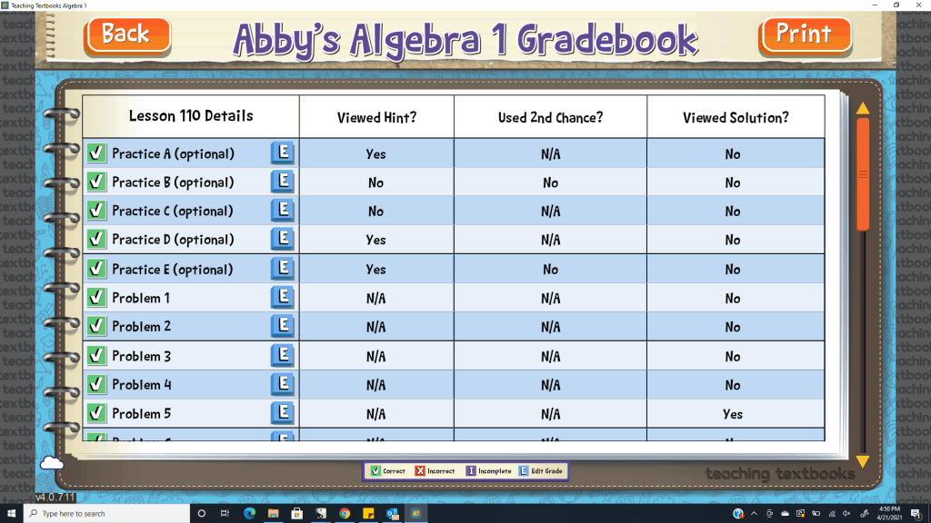
Task: Select the Lesson 110 Details header
Action: (191, 115)
